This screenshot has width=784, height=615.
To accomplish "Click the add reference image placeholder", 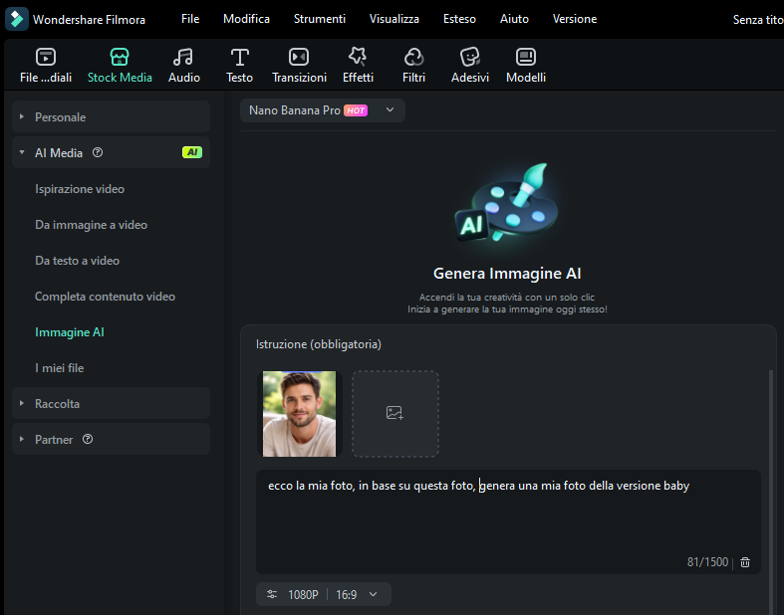I will [x=394, y=413].
